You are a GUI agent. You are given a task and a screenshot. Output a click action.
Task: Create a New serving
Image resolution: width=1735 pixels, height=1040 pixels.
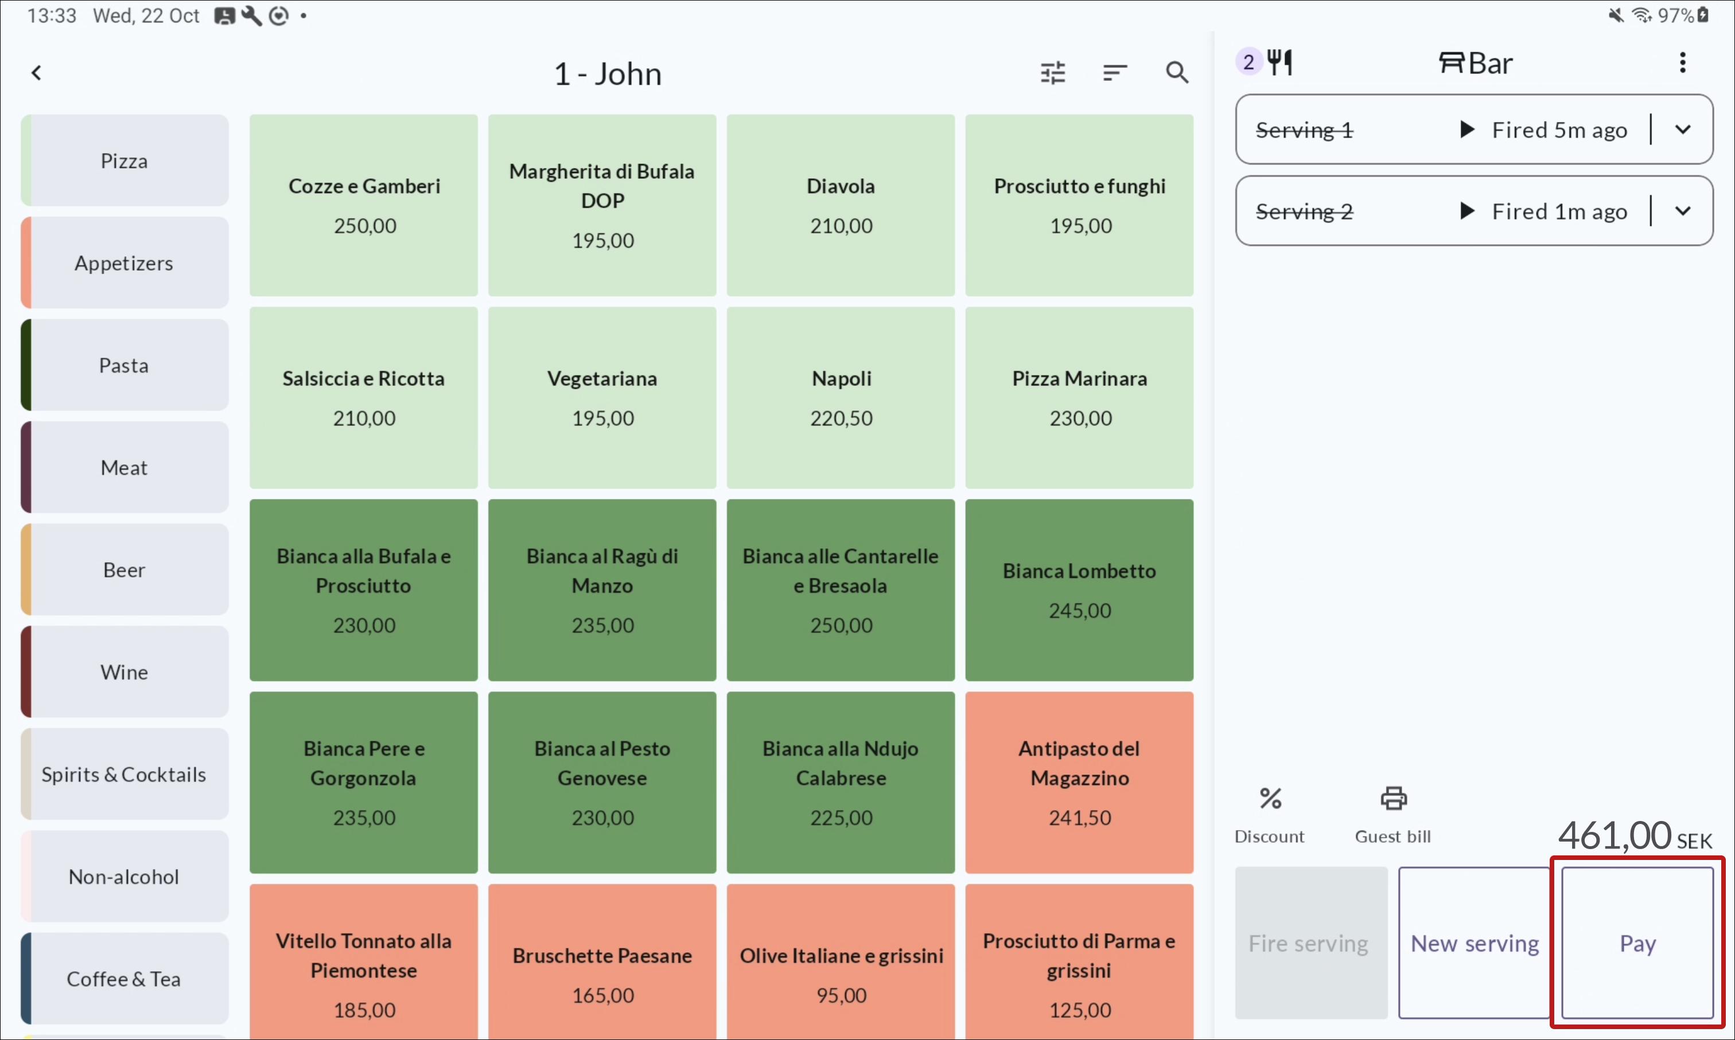click(1474, 943)
